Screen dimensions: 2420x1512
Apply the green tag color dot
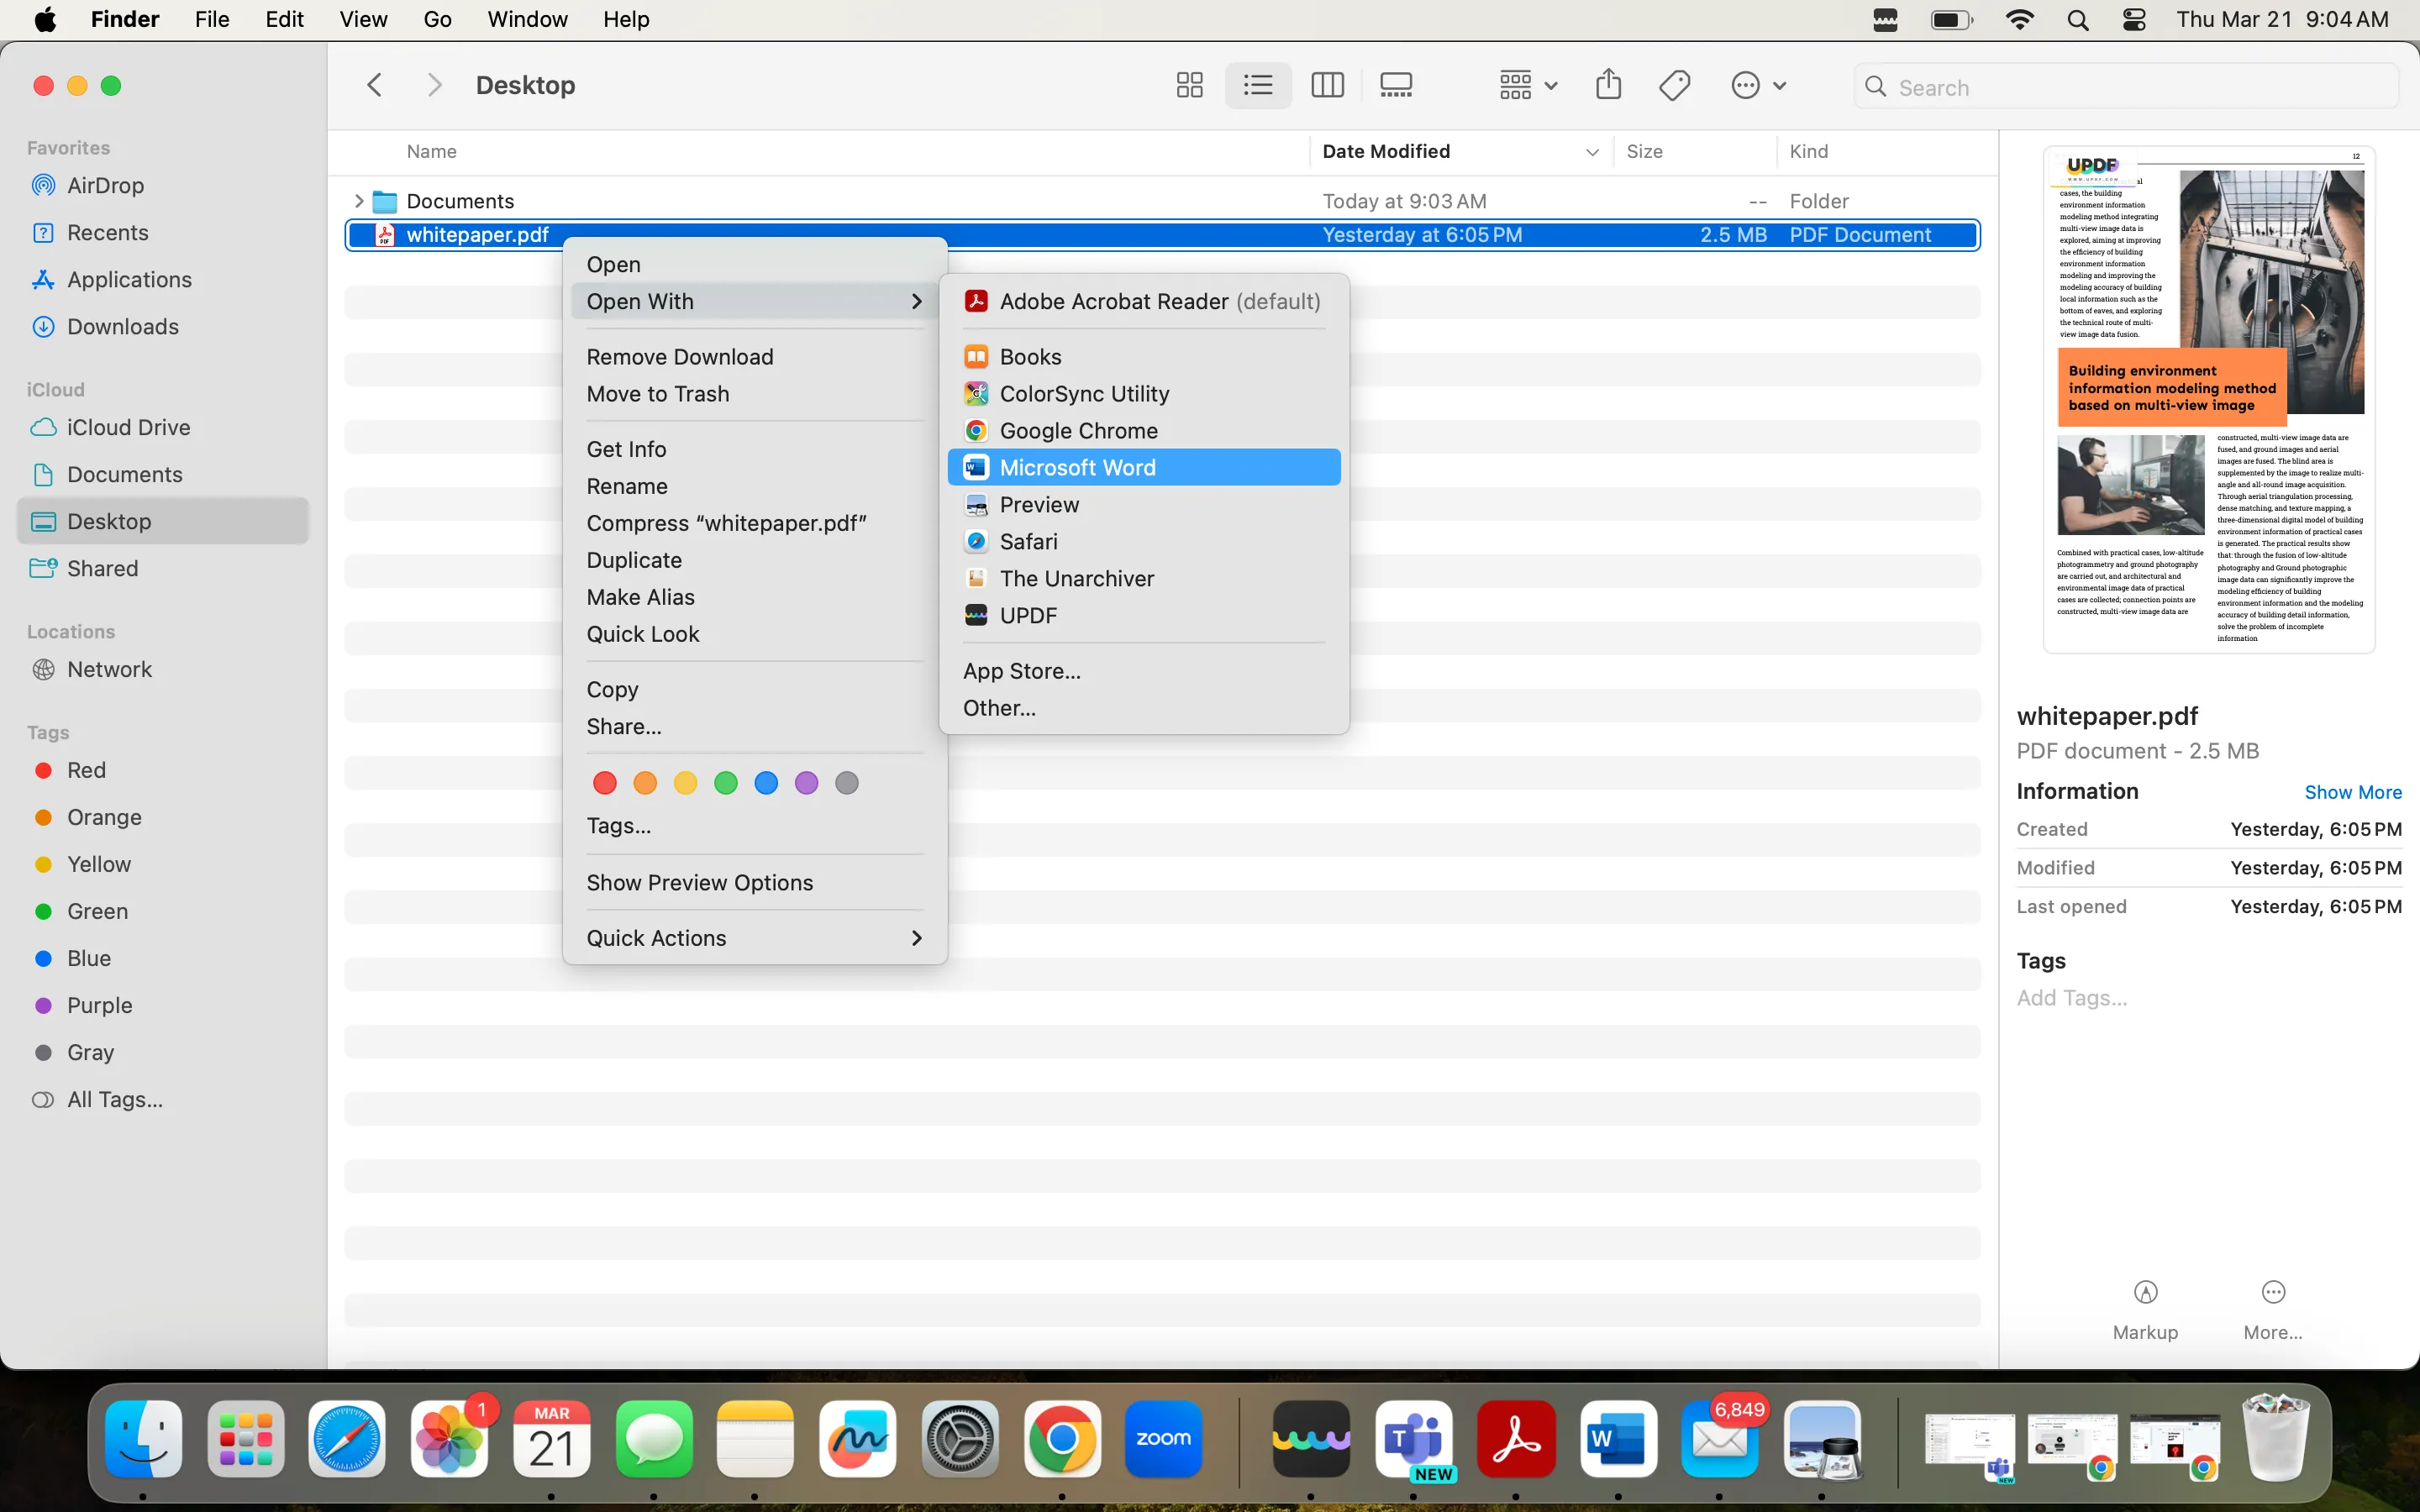[x=726, y=783]
